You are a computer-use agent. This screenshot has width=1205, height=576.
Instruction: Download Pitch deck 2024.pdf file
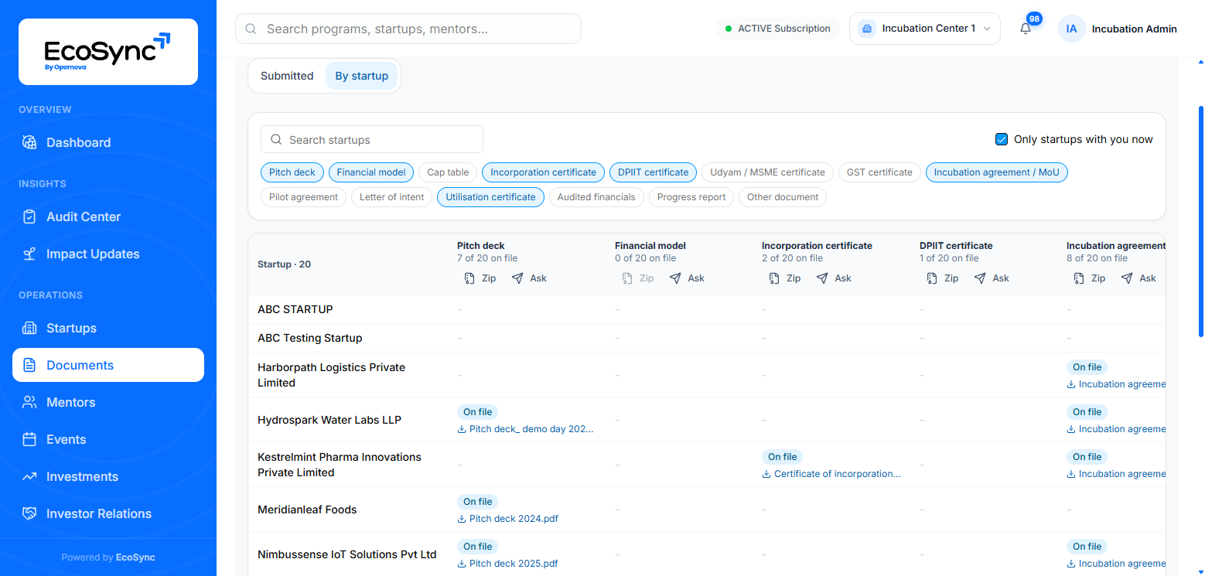coord(508,519)
